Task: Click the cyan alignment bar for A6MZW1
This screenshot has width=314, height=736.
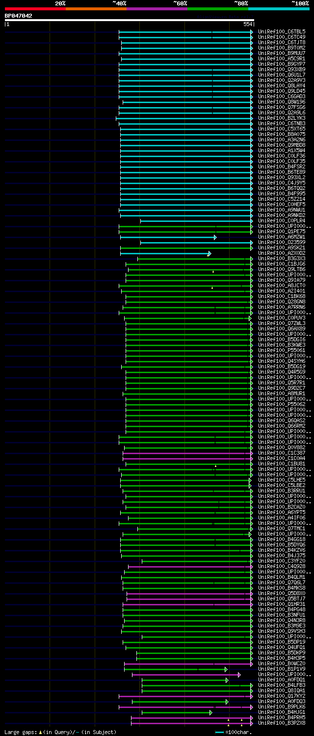Action: [x=168, y=237]
